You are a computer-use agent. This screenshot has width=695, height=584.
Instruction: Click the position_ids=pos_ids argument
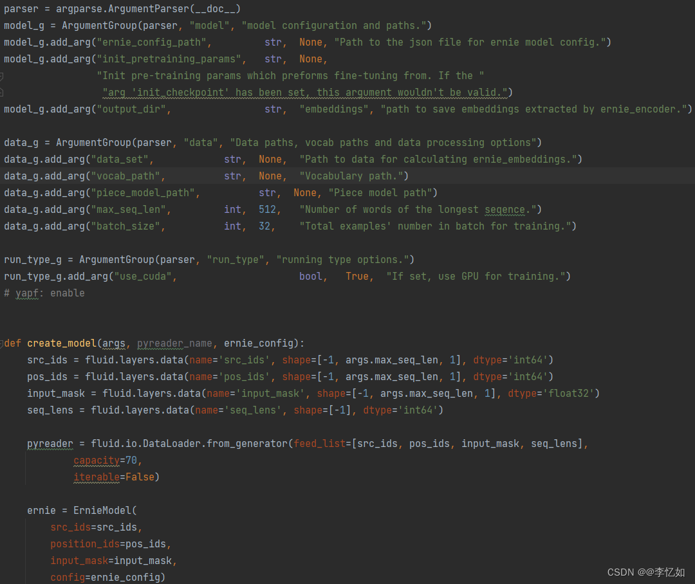pyautogui.click(x=107, y=544)
